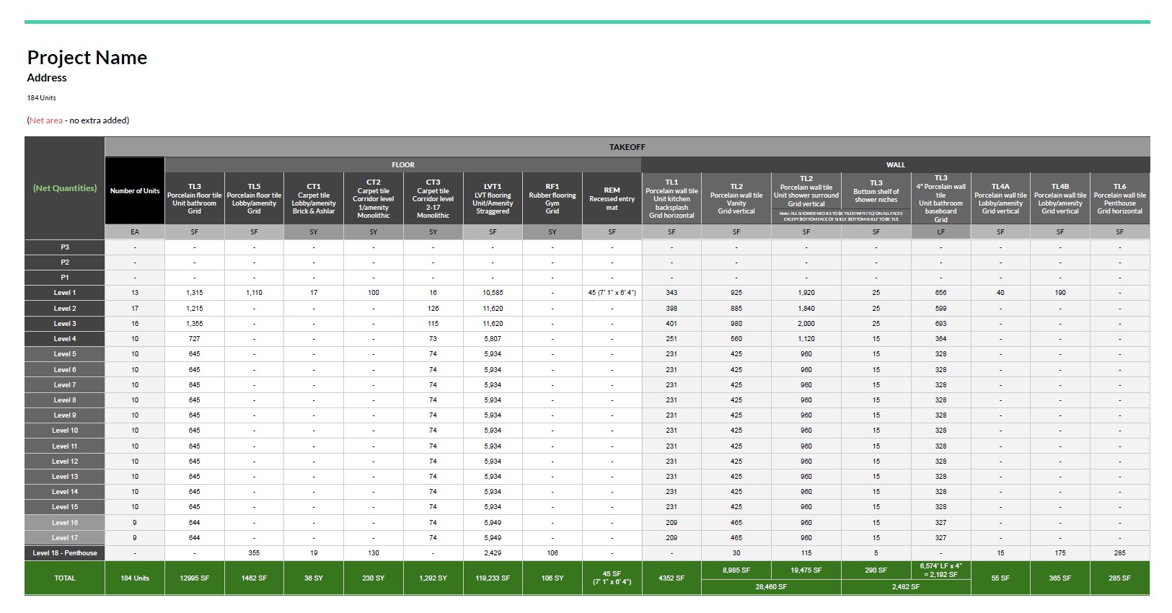Click the P3 row label
This screenshot has height=613, width=1172.
tap(65, 247)
